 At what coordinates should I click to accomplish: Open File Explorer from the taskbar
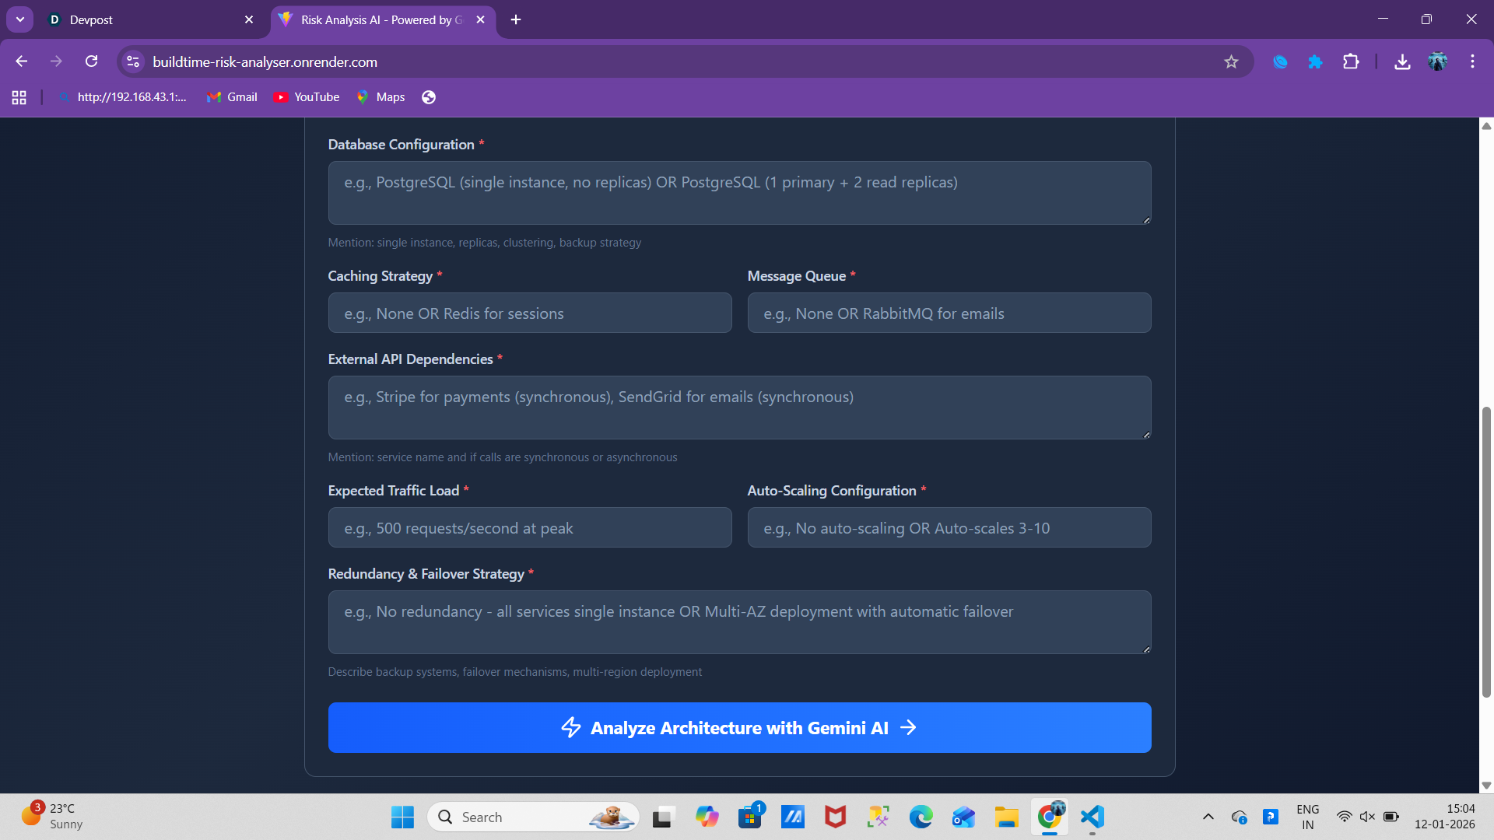pos(1006,817)
